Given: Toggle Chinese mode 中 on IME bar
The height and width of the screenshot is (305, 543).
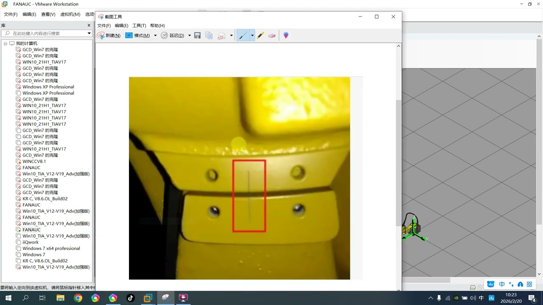Looking at the screenshot, I should coord(502,284).
